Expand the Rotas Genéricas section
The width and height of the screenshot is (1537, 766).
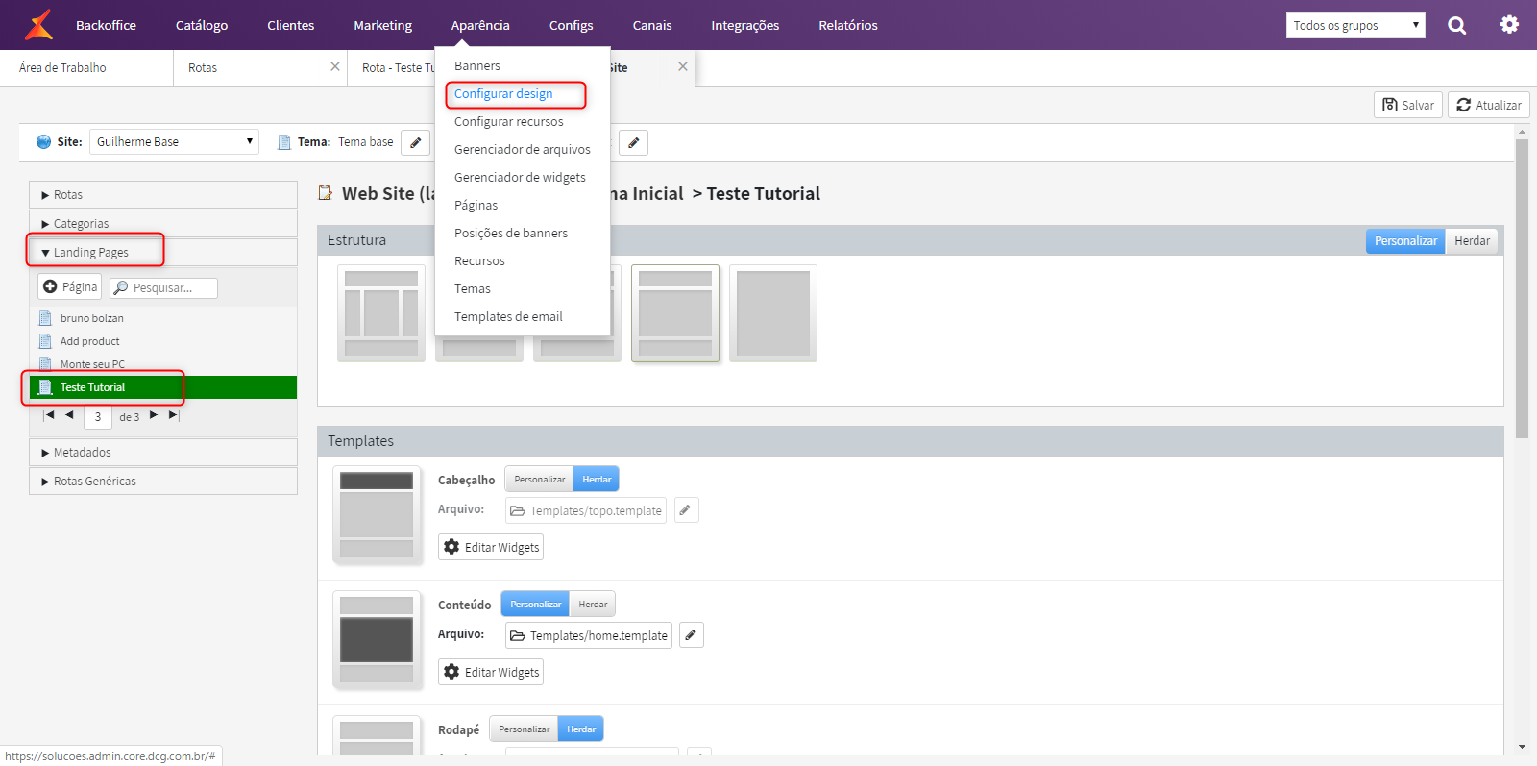[163, 482]
